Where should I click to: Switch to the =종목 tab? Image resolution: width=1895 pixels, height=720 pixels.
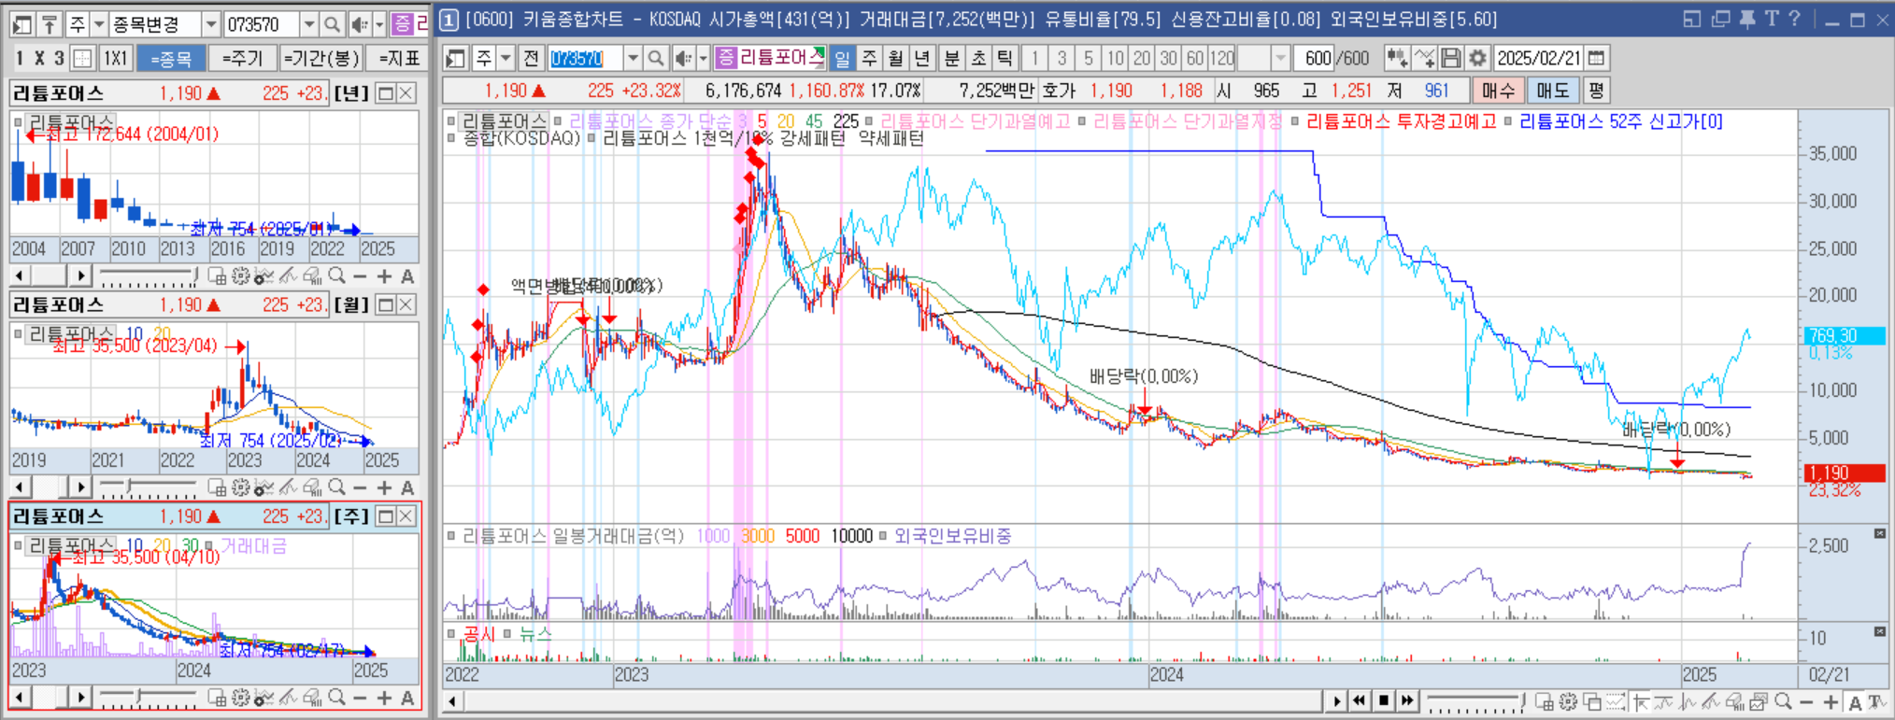[171, 59]
